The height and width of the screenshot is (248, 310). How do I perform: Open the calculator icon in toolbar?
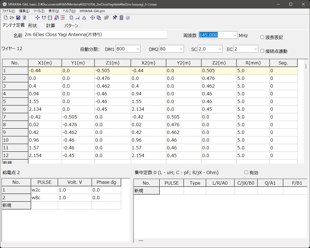(x=121, y=18)
